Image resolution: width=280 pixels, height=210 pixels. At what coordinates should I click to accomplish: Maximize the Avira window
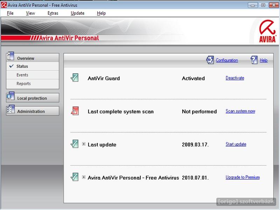(x=263, y=5)
